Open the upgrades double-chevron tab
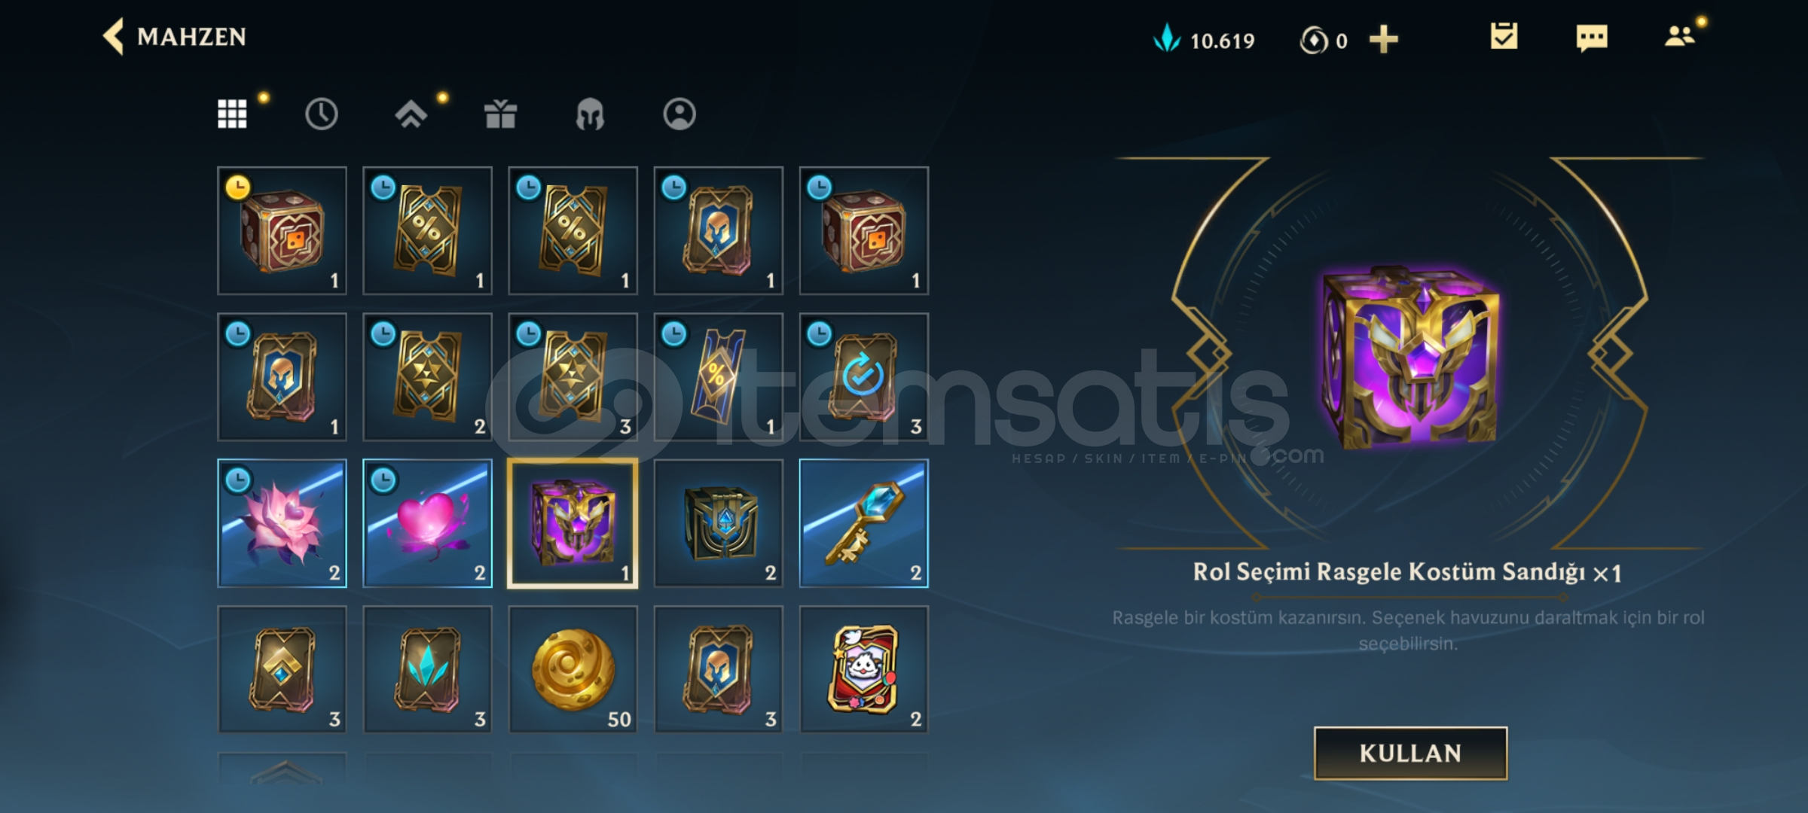1808x813 pixels. point(411,114)
